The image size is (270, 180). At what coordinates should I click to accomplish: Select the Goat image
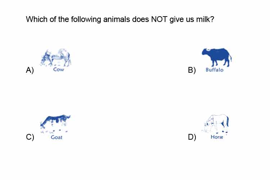[55, 124]
